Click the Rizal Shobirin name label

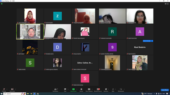132,54
